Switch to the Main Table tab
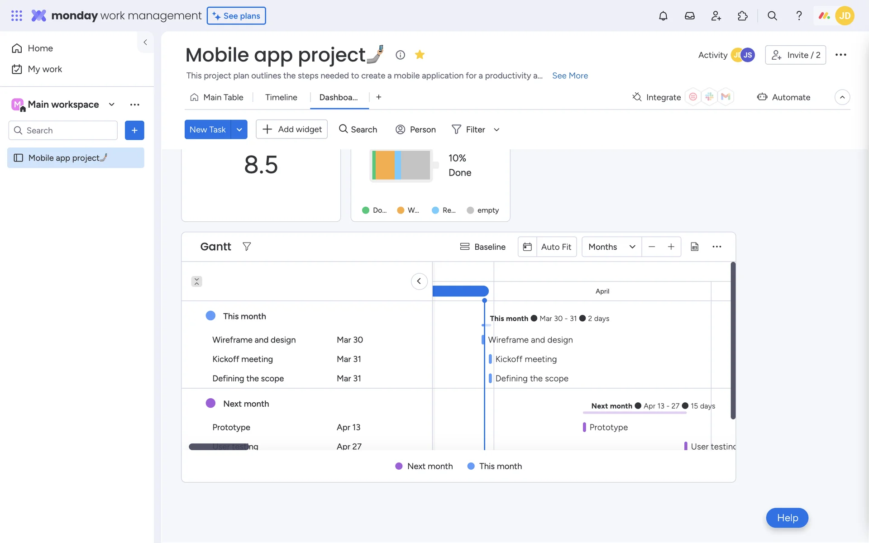Viewport: 869px width, 543px height. point(217,97)
